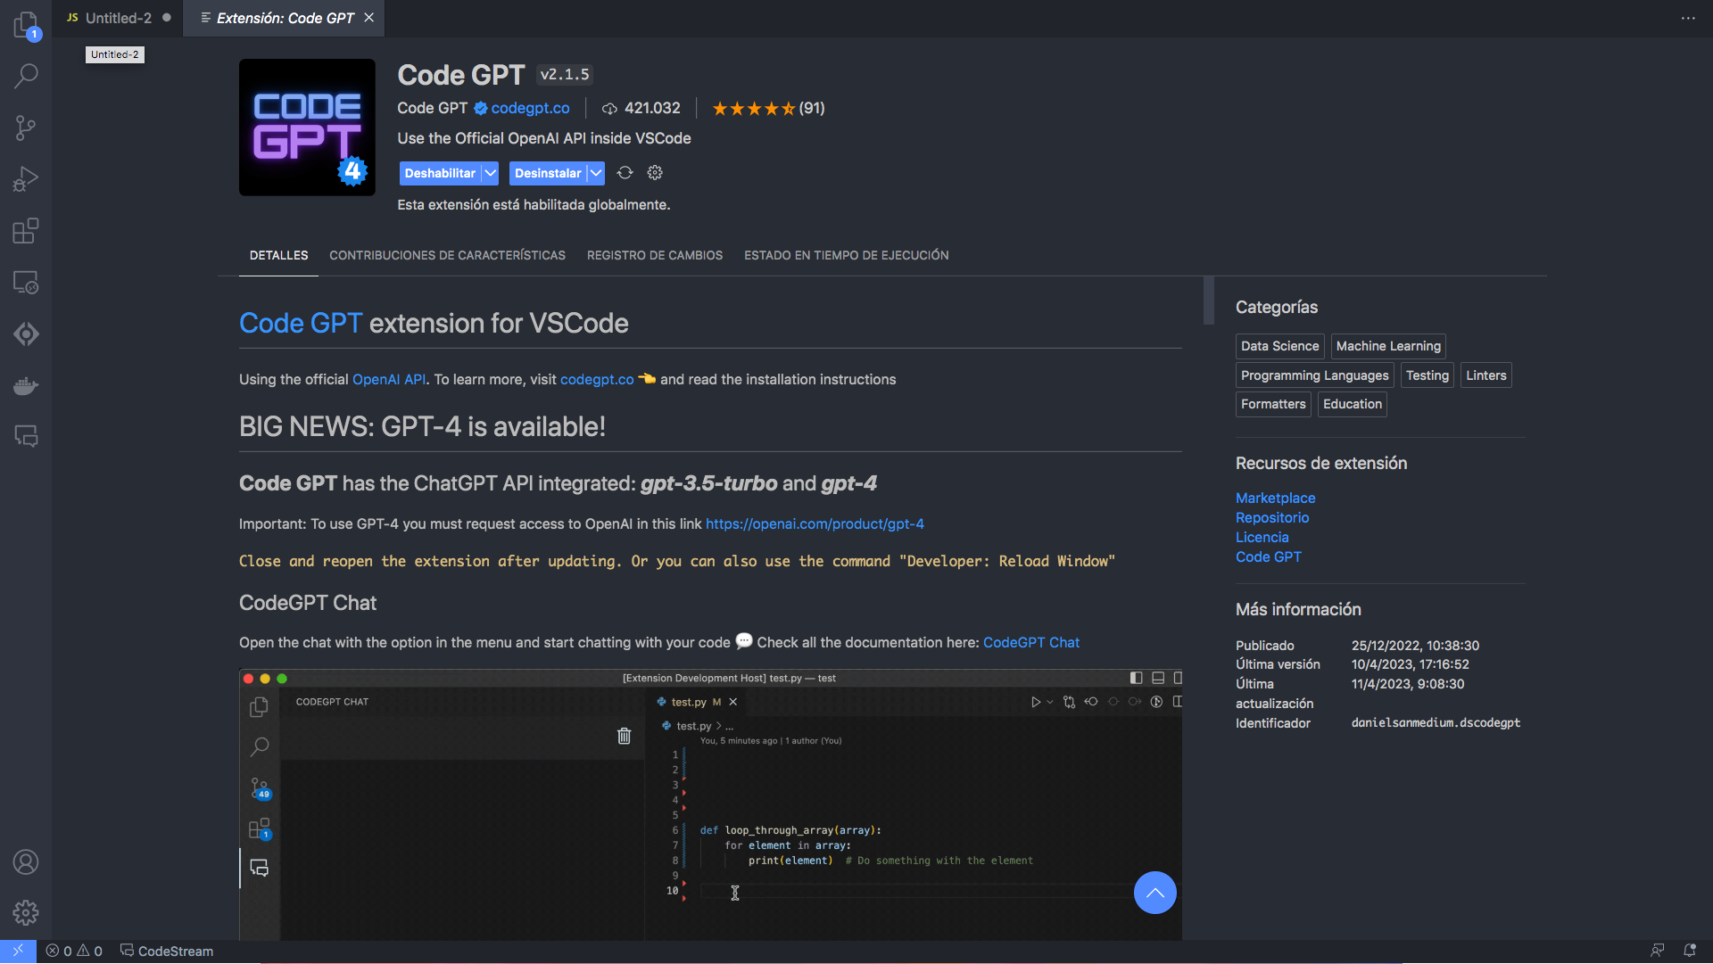Image resolution: width=1713 pixels, height=964 pixels.
Task: Open the Docker whale icon view
Action: (x=26, y=385)
